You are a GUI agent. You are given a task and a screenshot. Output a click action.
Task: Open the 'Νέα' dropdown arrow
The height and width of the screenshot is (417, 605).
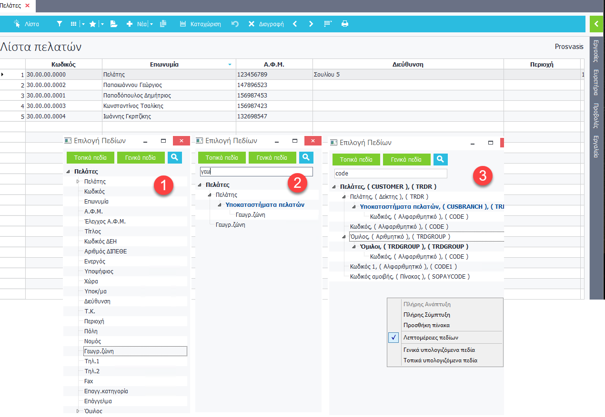pyautogui.click(x=151, y=24)
